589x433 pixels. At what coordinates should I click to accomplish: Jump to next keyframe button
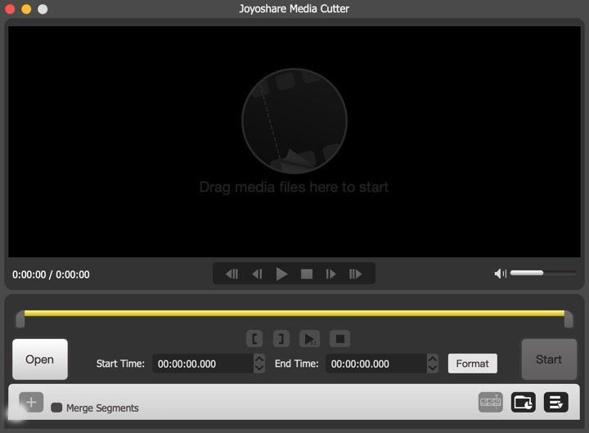click(355, 275)
